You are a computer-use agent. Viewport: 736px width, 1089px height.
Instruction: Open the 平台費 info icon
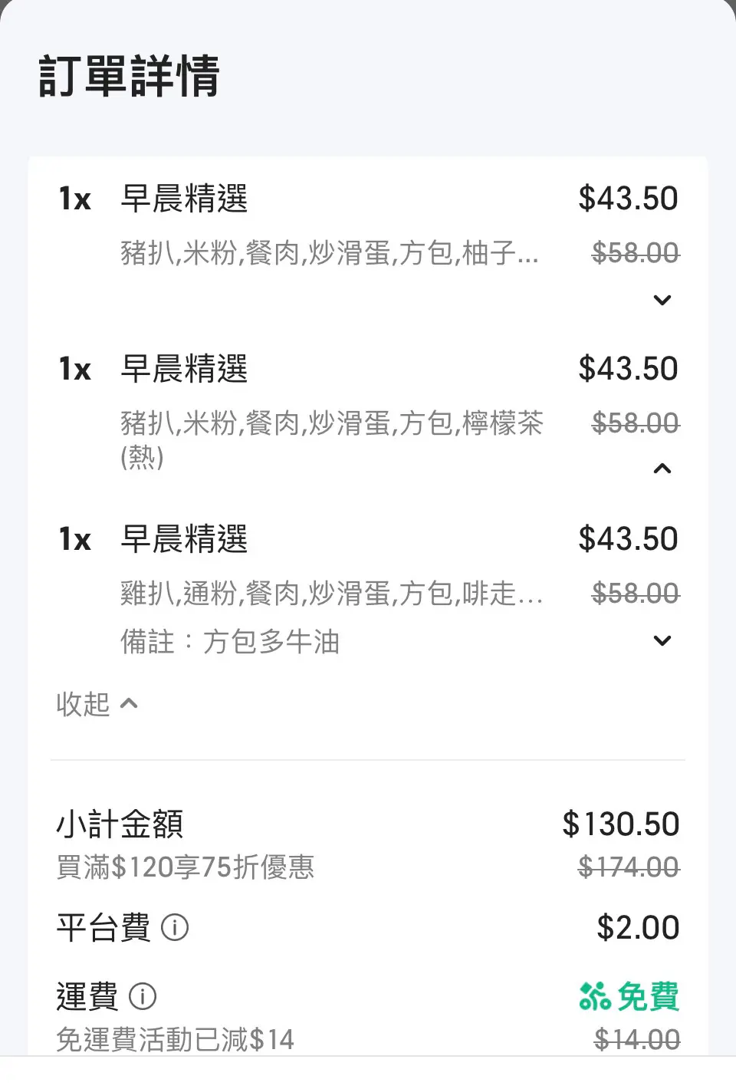175,928
